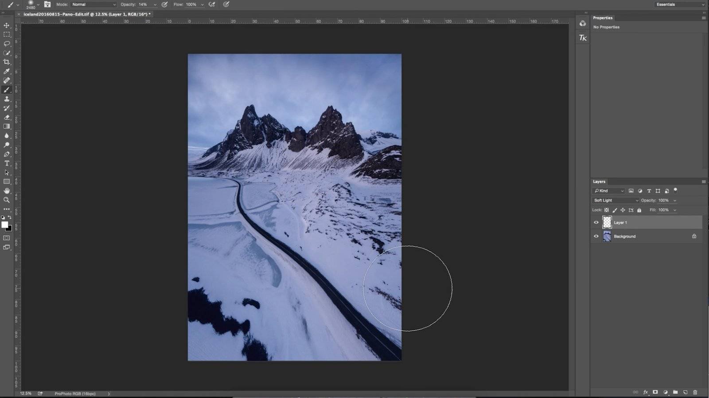Click the Iceland20160815-Pano-Edit.tif document tab
Viewport: 709px width, 398px height.
(x=86, y=14)
